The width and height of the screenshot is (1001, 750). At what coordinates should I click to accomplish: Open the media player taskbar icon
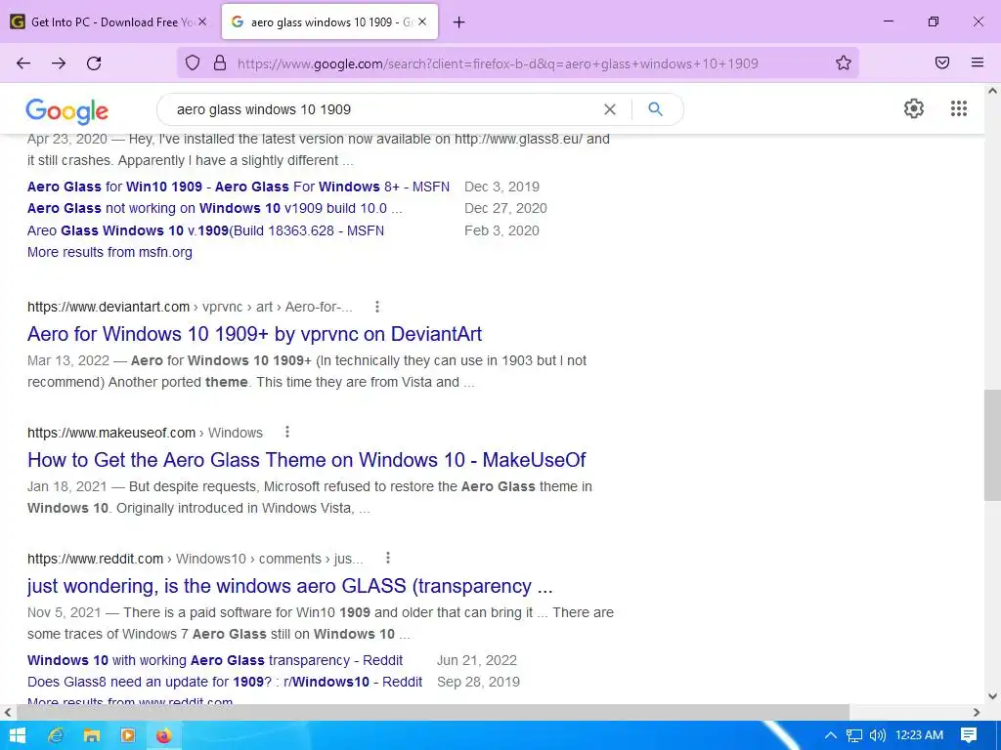pyautogui.click(x=128, y=735)
